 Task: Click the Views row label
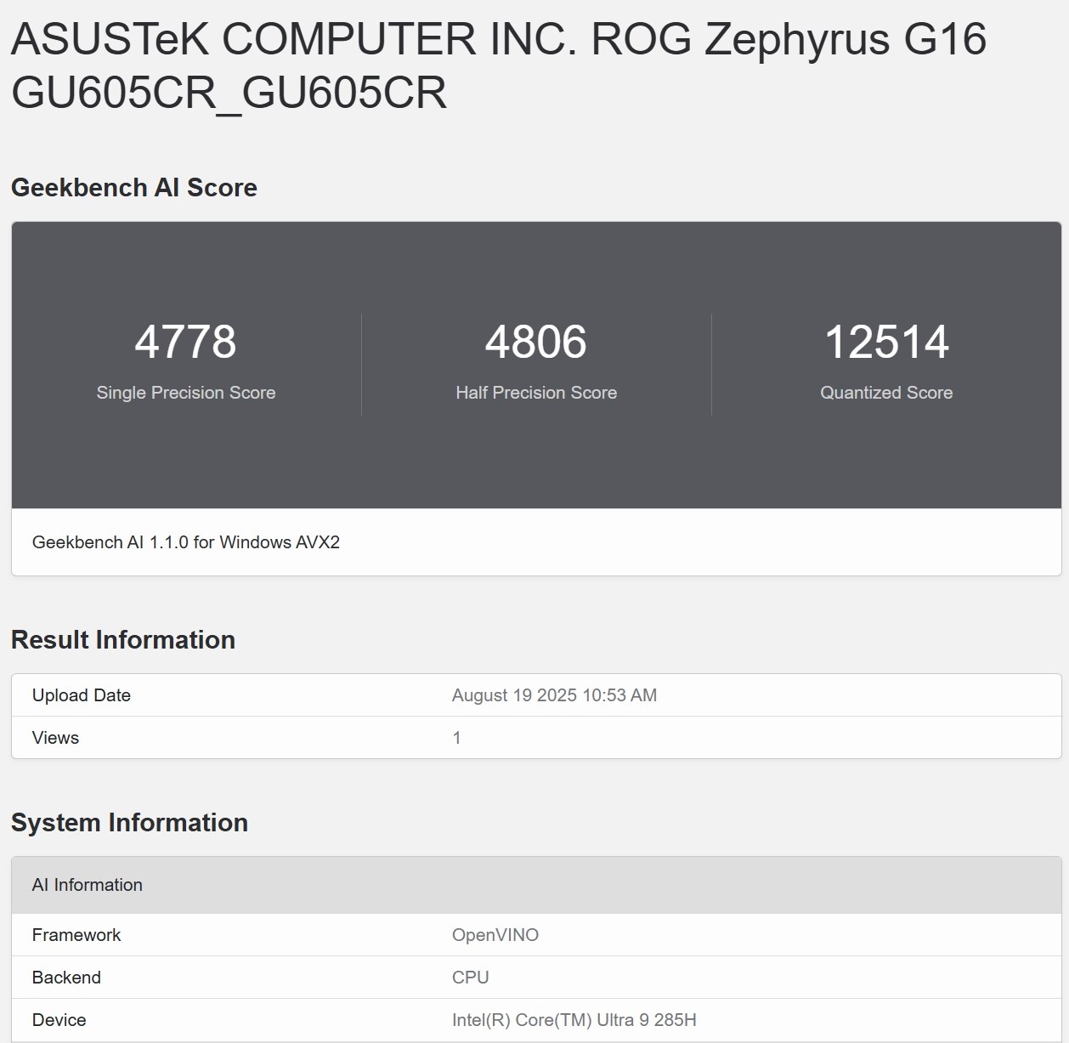[x=55, y=738]
